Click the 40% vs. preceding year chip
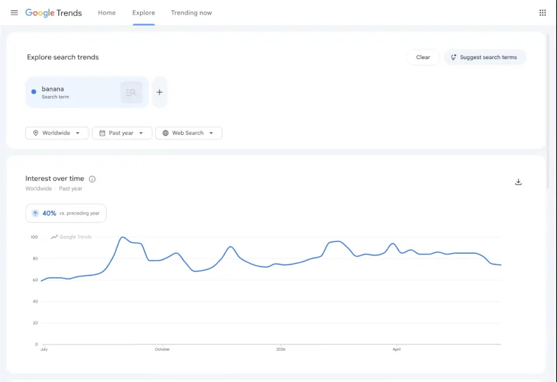The height and width of the screenshot is (382, 557). pyautogui.click(x=65, y=213)
